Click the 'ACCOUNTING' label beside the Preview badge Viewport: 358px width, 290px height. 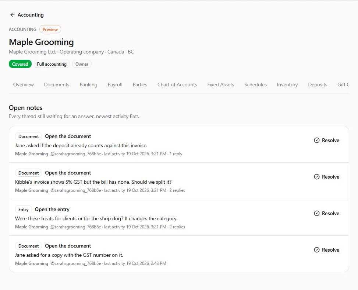coord(22,29)
